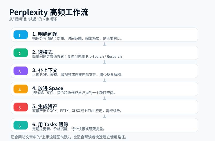This screenshot has width=215, height=141.
Task: Click the "Perplexity 高频工作流" main title
Action: click(49, 12)
